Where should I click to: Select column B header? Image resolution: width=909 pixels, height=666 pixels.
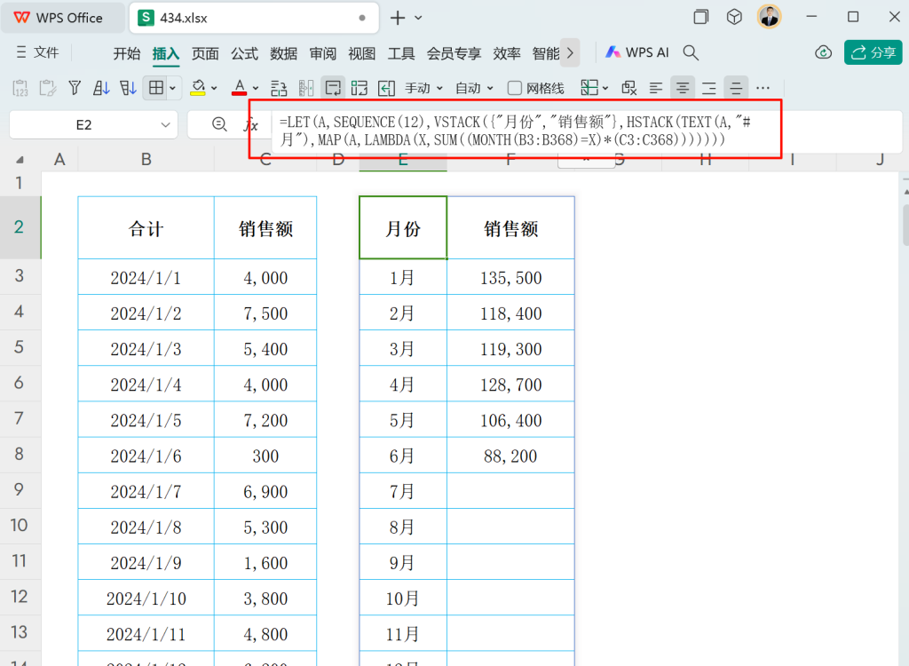146,160
